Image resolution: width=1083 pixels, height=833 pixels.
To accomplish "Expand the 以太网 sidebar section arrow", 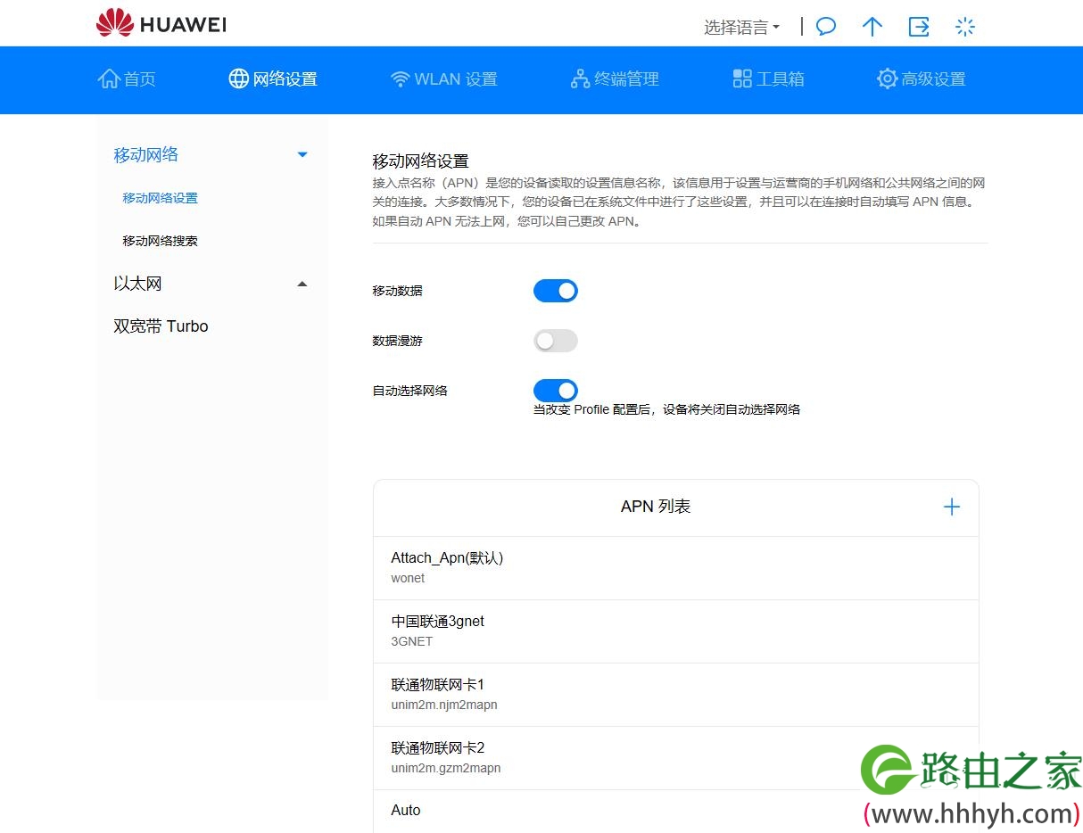I will pyautogui.click(x=302, y=284).
